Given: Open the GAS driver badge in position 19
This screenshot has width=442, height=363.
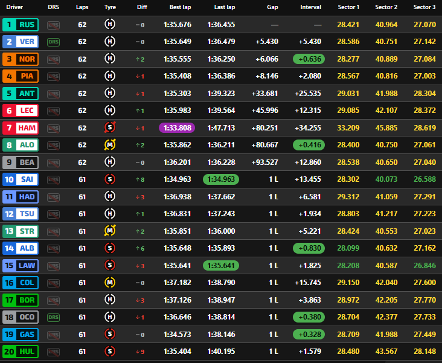Looking at the screenshot, I should click(21, 335).
